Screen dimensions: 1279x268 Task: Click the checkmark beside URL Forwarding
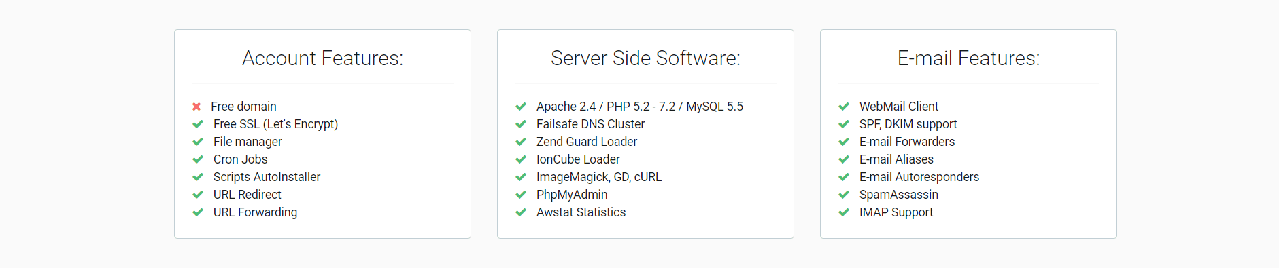pos(198,212)
